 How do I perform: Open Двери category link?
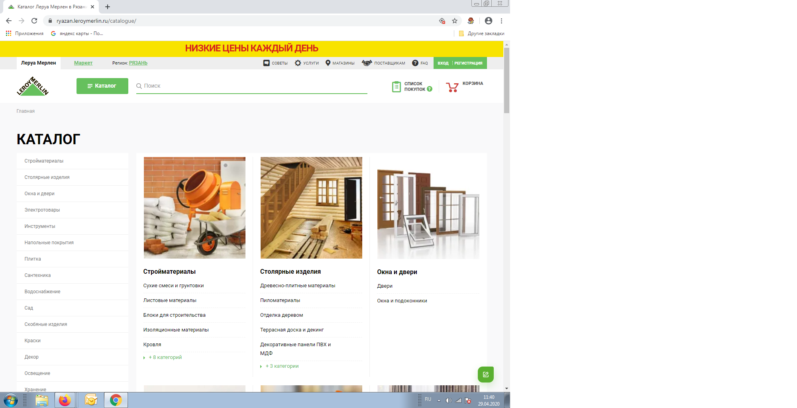(385, 286)
